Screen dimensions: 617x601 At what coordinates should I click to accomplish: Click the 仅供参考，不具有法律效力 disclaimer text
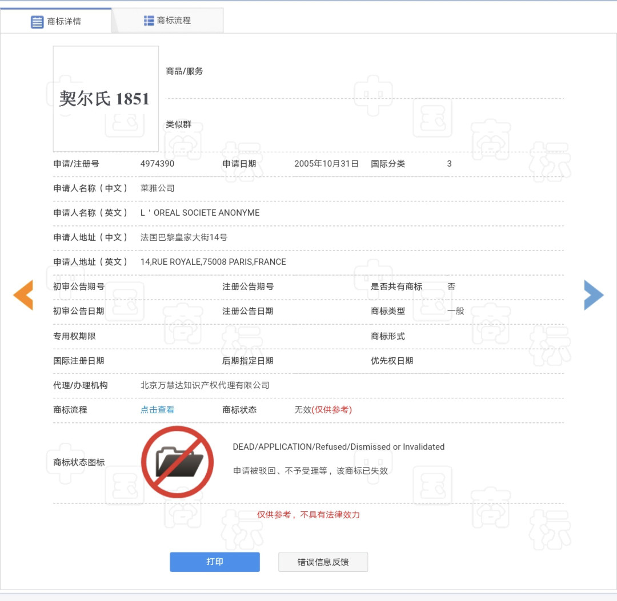(308, 514)
